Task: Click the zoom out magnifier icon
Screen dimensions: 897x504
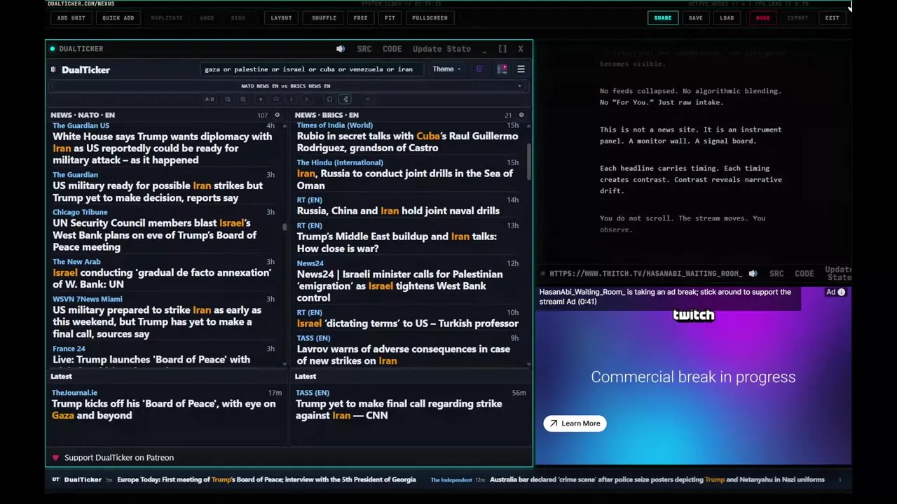Action: pyautogui.click(x=228, y=99)
